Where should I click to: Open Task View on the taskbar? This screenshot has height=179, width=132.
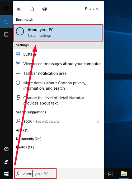(x=110, y=174)
